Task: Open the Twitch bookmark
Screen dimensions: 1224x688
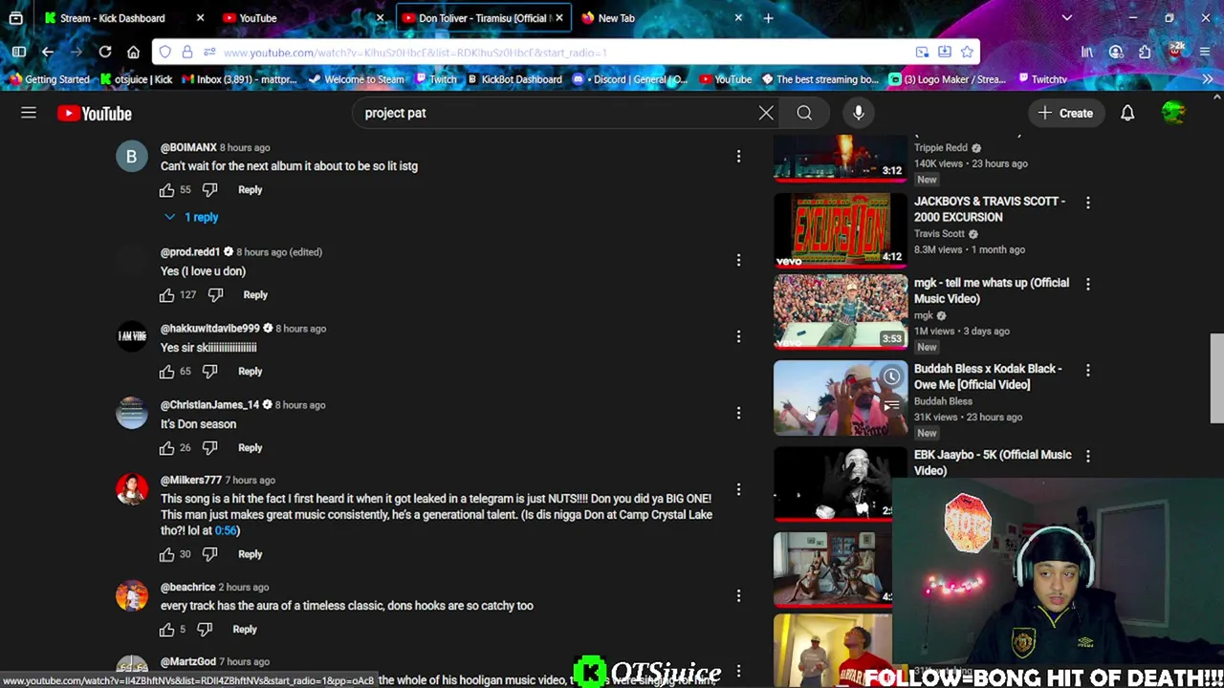Action: (436, 79)
